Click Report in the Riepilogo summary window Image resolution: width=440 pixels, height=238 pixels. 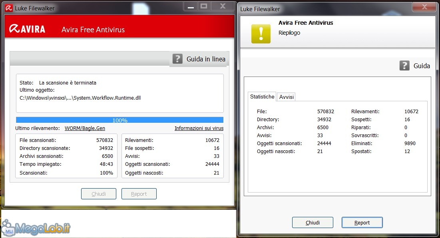tap(362, 222)
